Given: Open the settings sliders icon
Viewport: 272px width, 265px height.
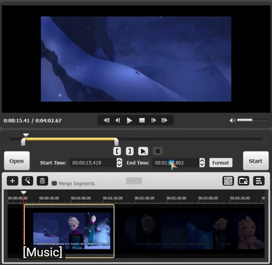Looking at the screenshot, I should (x=228, y=181).
